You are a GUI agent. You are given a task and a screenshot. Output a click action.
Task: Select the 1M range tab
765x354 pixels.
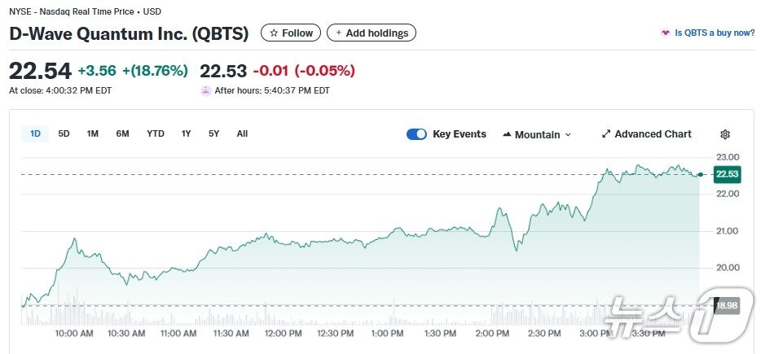click(x=93, y=133)
